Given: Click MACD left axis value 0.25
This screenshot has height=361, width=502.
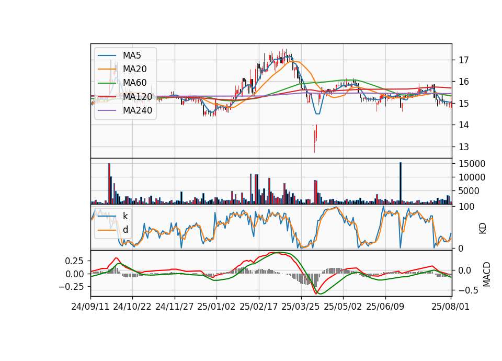Looking at the screenshot, I should click(74, 261).
